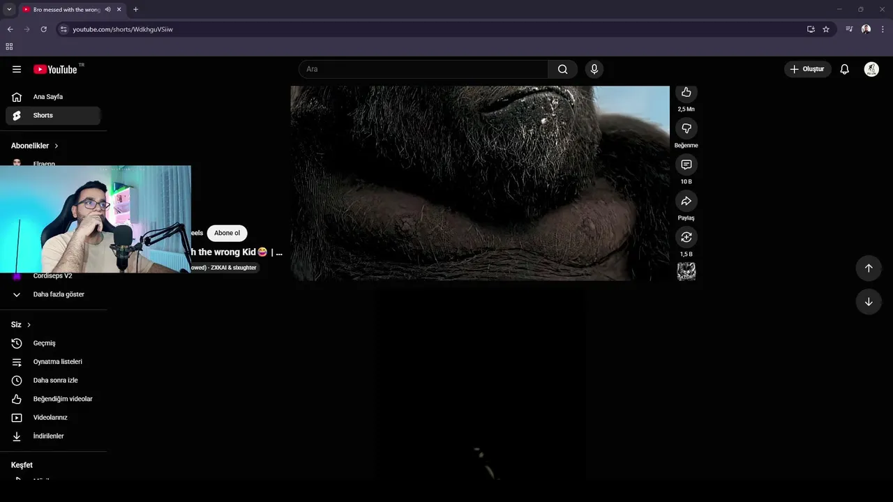Open the notifications bell
The height and width of the screenshot is (502, 893).
click(x=844, y=69)
